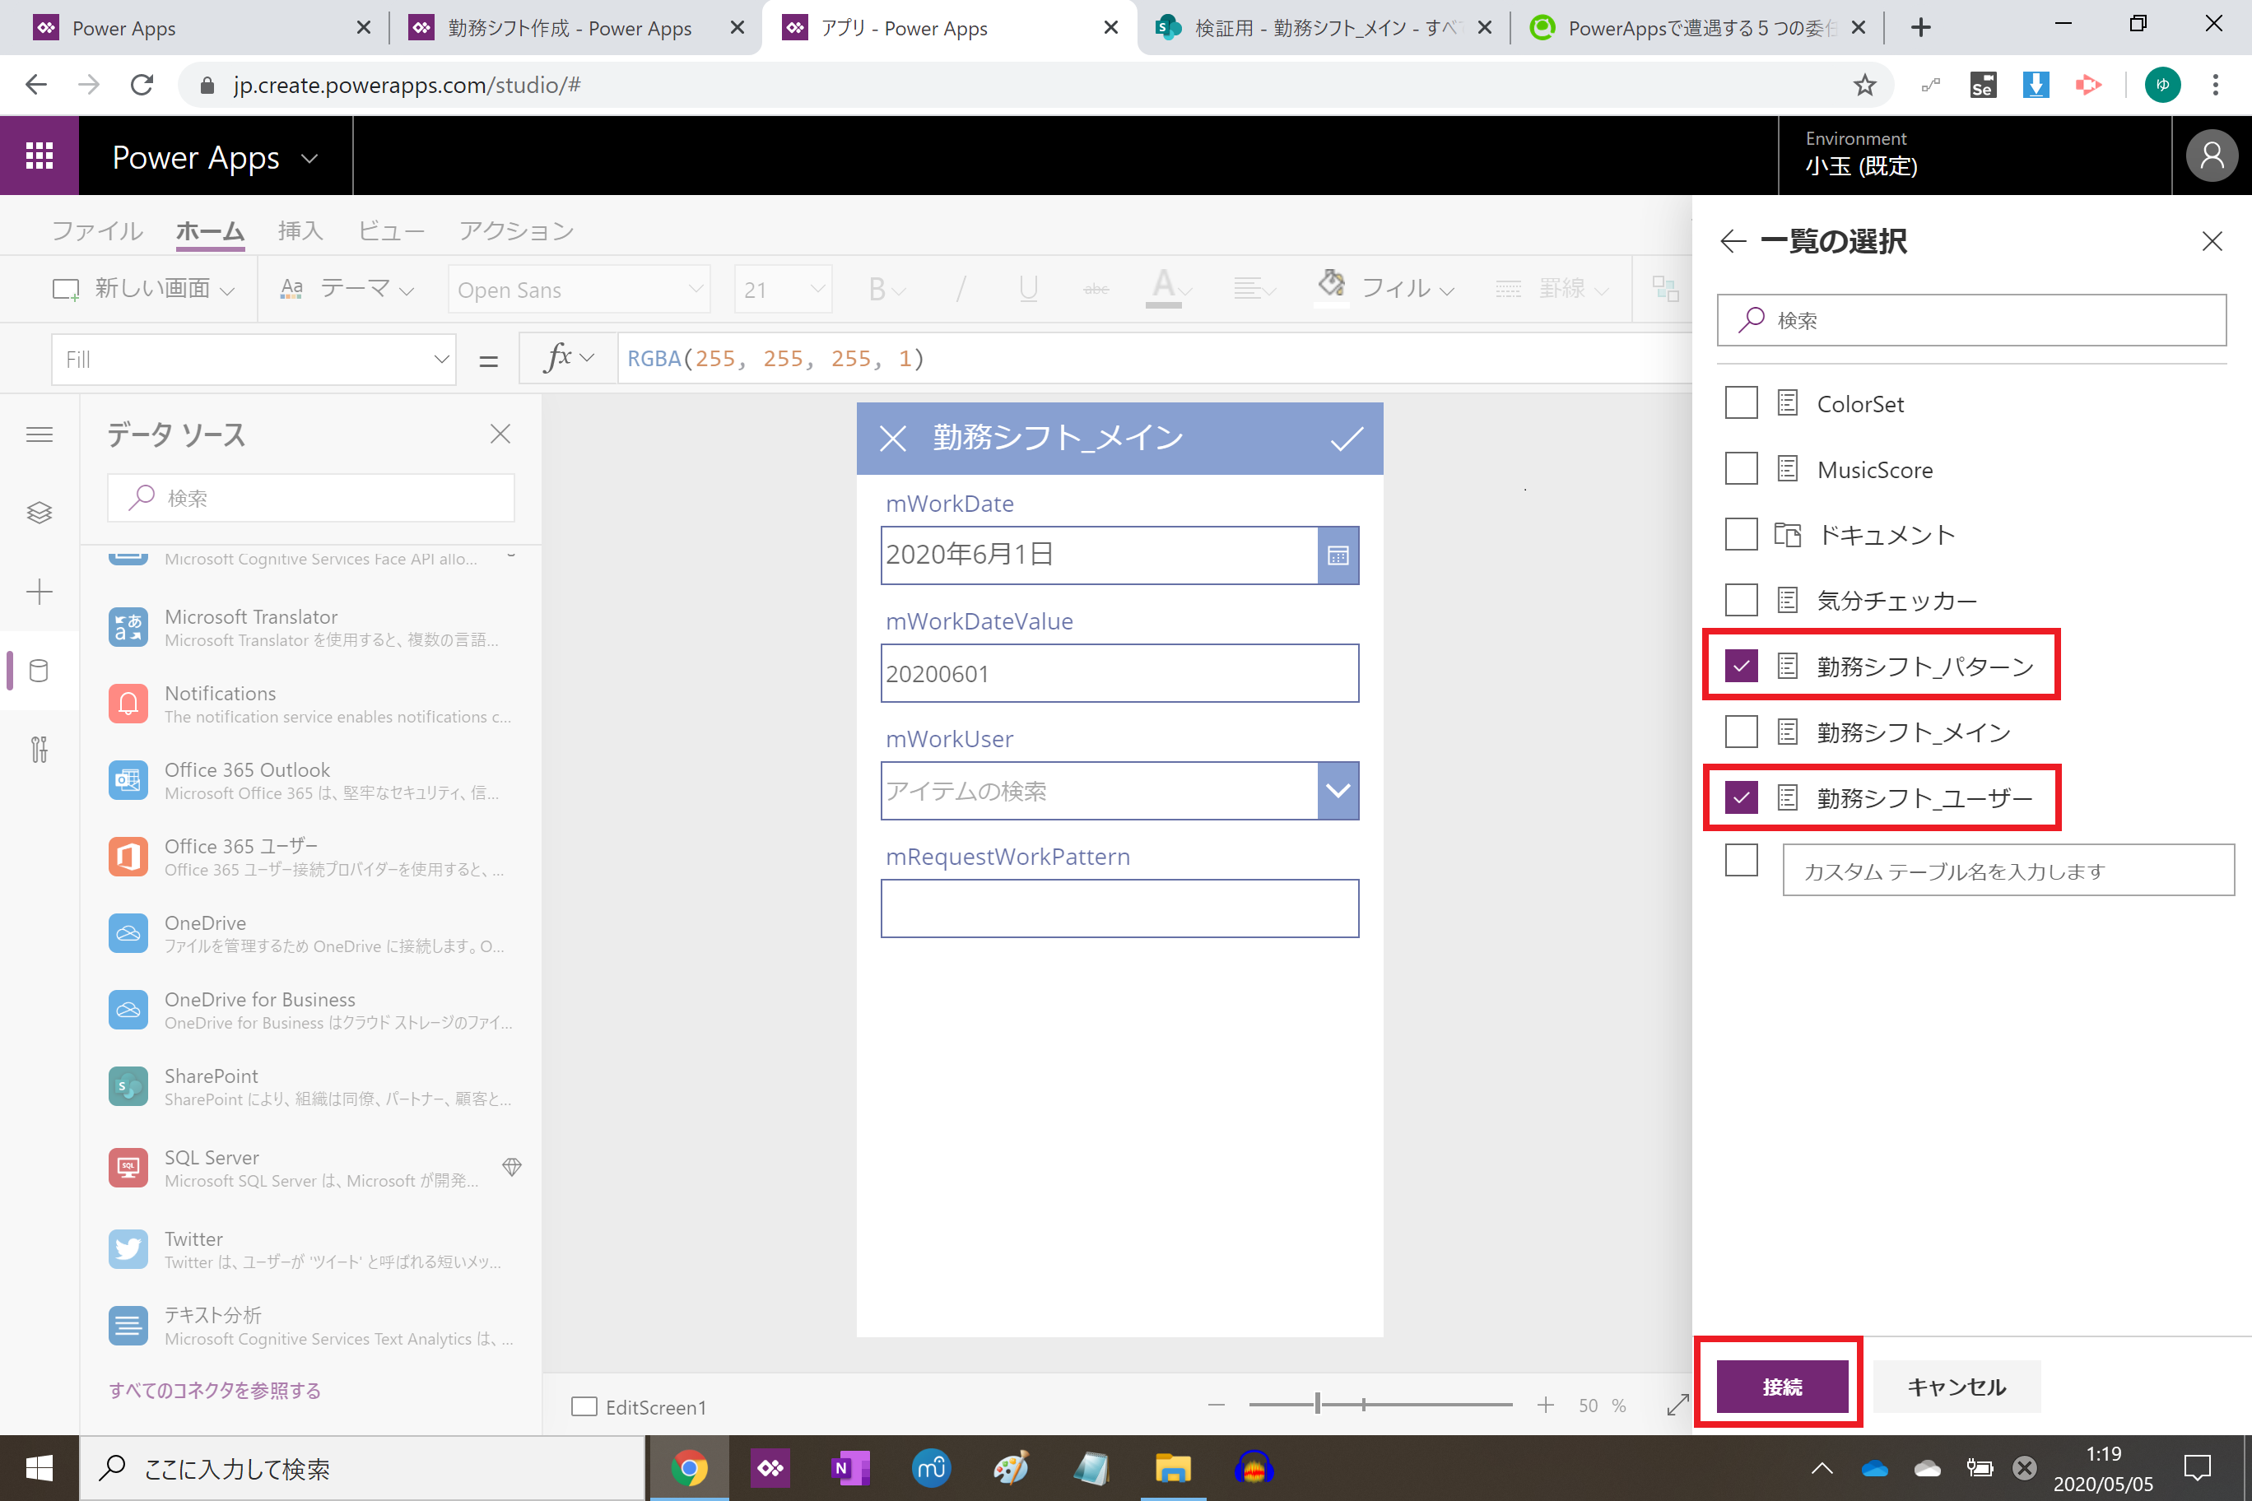The width and height of the screenshot is (2252, 1501).
Task: Click the insert plus icon in sidebar
Action: [x=39, y=592]
